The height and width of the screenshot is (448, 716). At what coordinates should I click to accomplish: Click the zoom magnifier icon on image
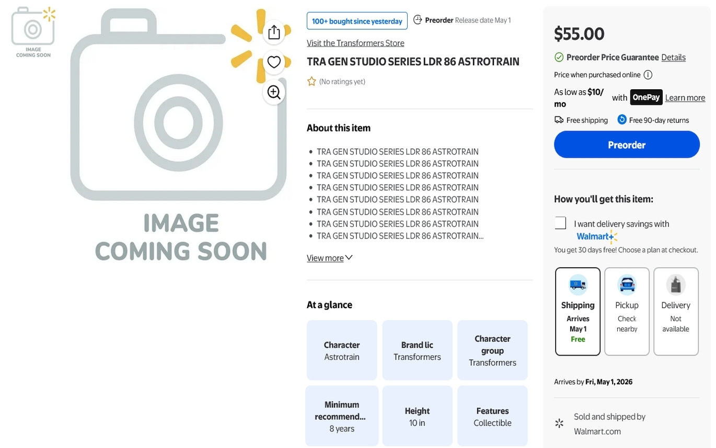274,92
